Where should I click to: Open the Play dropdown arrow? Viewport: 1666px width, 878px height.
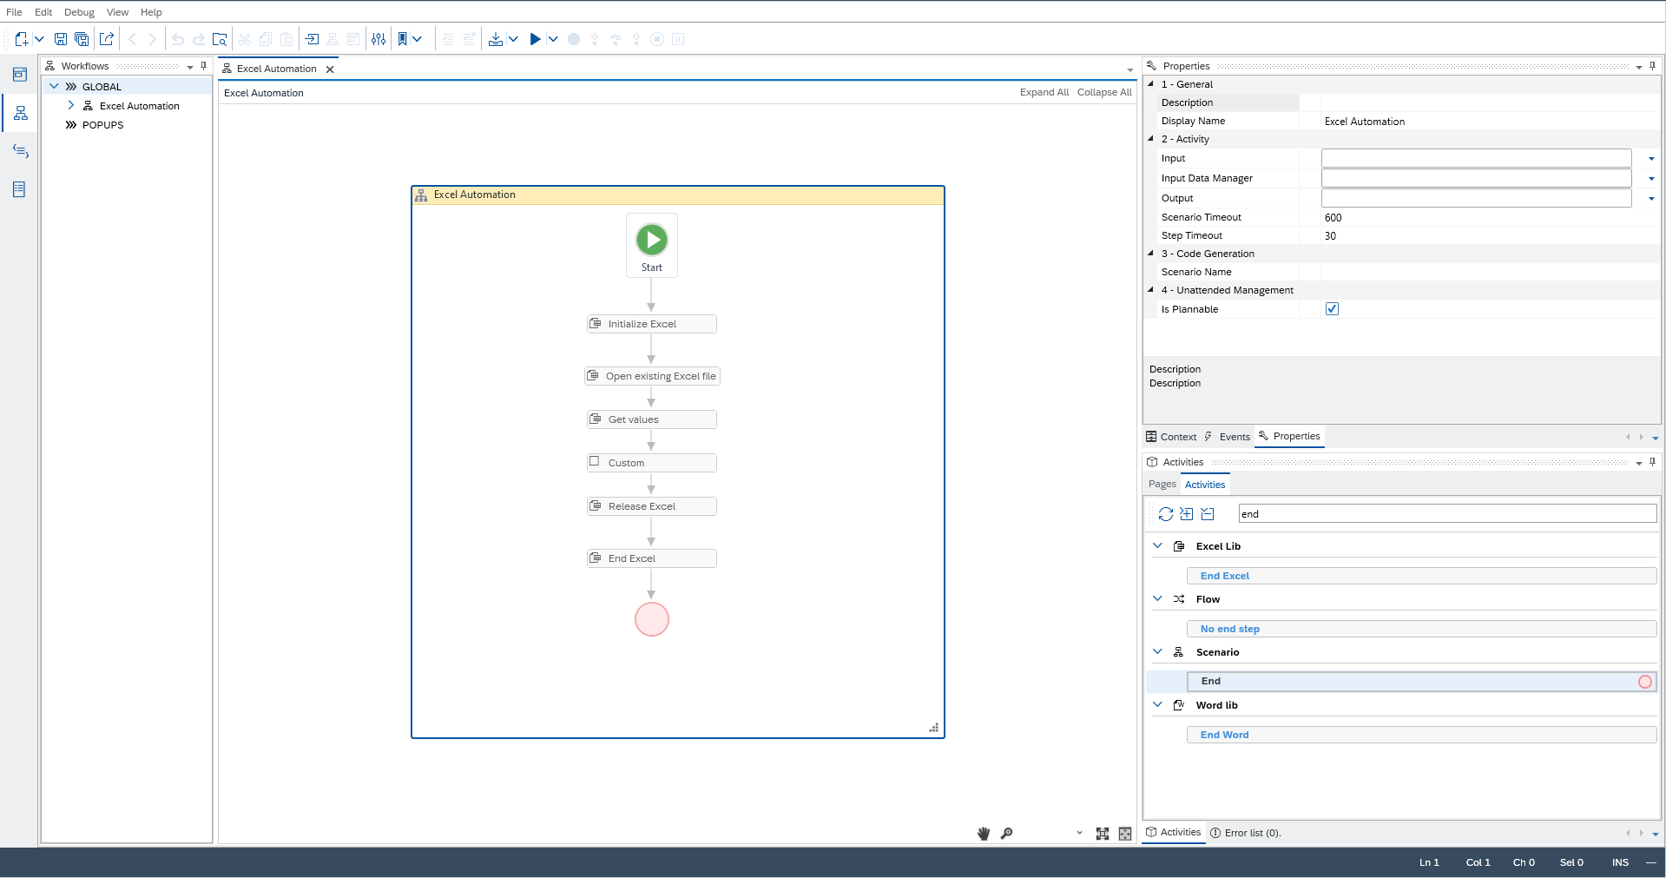553,39
